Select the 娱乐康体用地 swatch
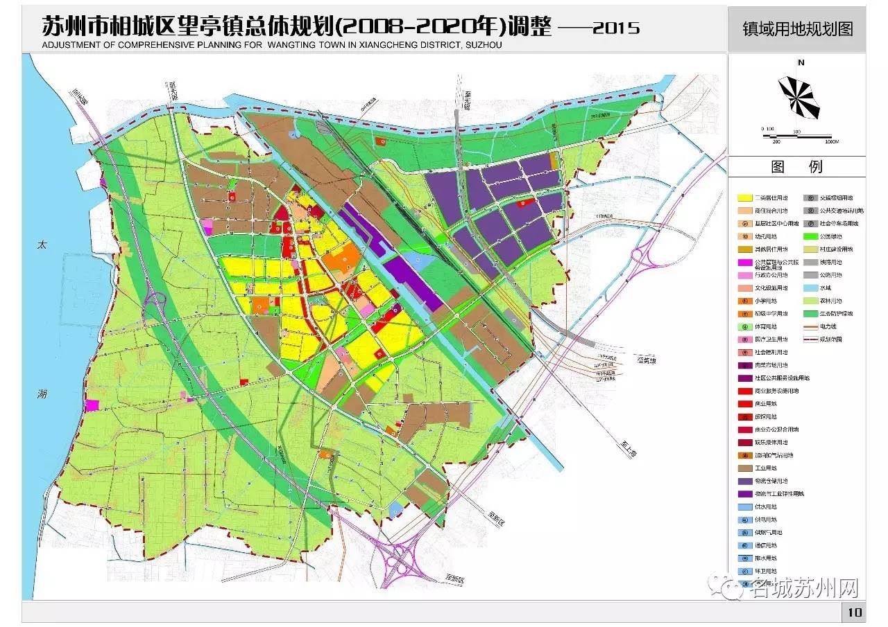Screen dimensions: 888x627 744,442
